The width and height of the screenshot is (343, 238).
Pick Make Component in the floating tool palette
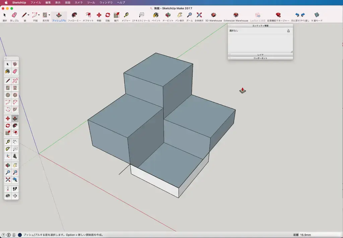pyautogui.click(x=15, y=64)
